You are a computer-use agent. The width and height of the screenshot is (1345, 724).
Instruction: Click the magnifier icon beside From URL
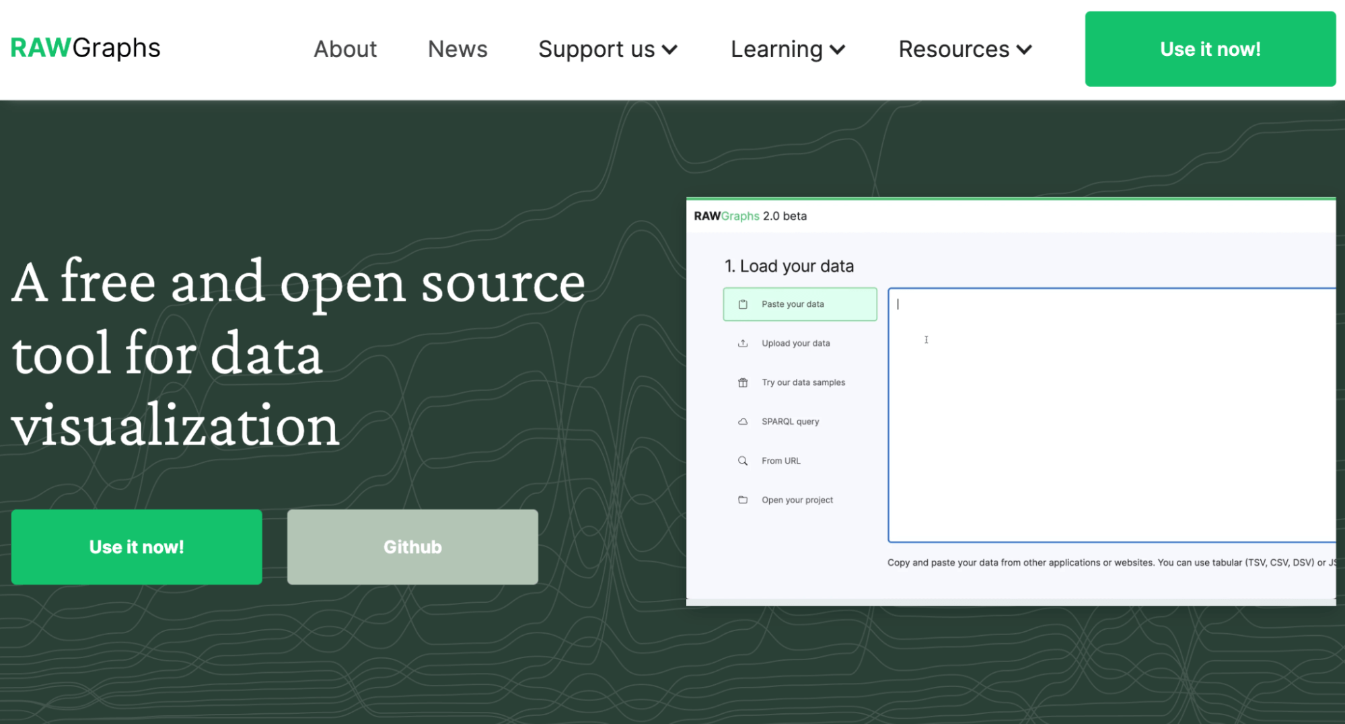tap(743, 461)
